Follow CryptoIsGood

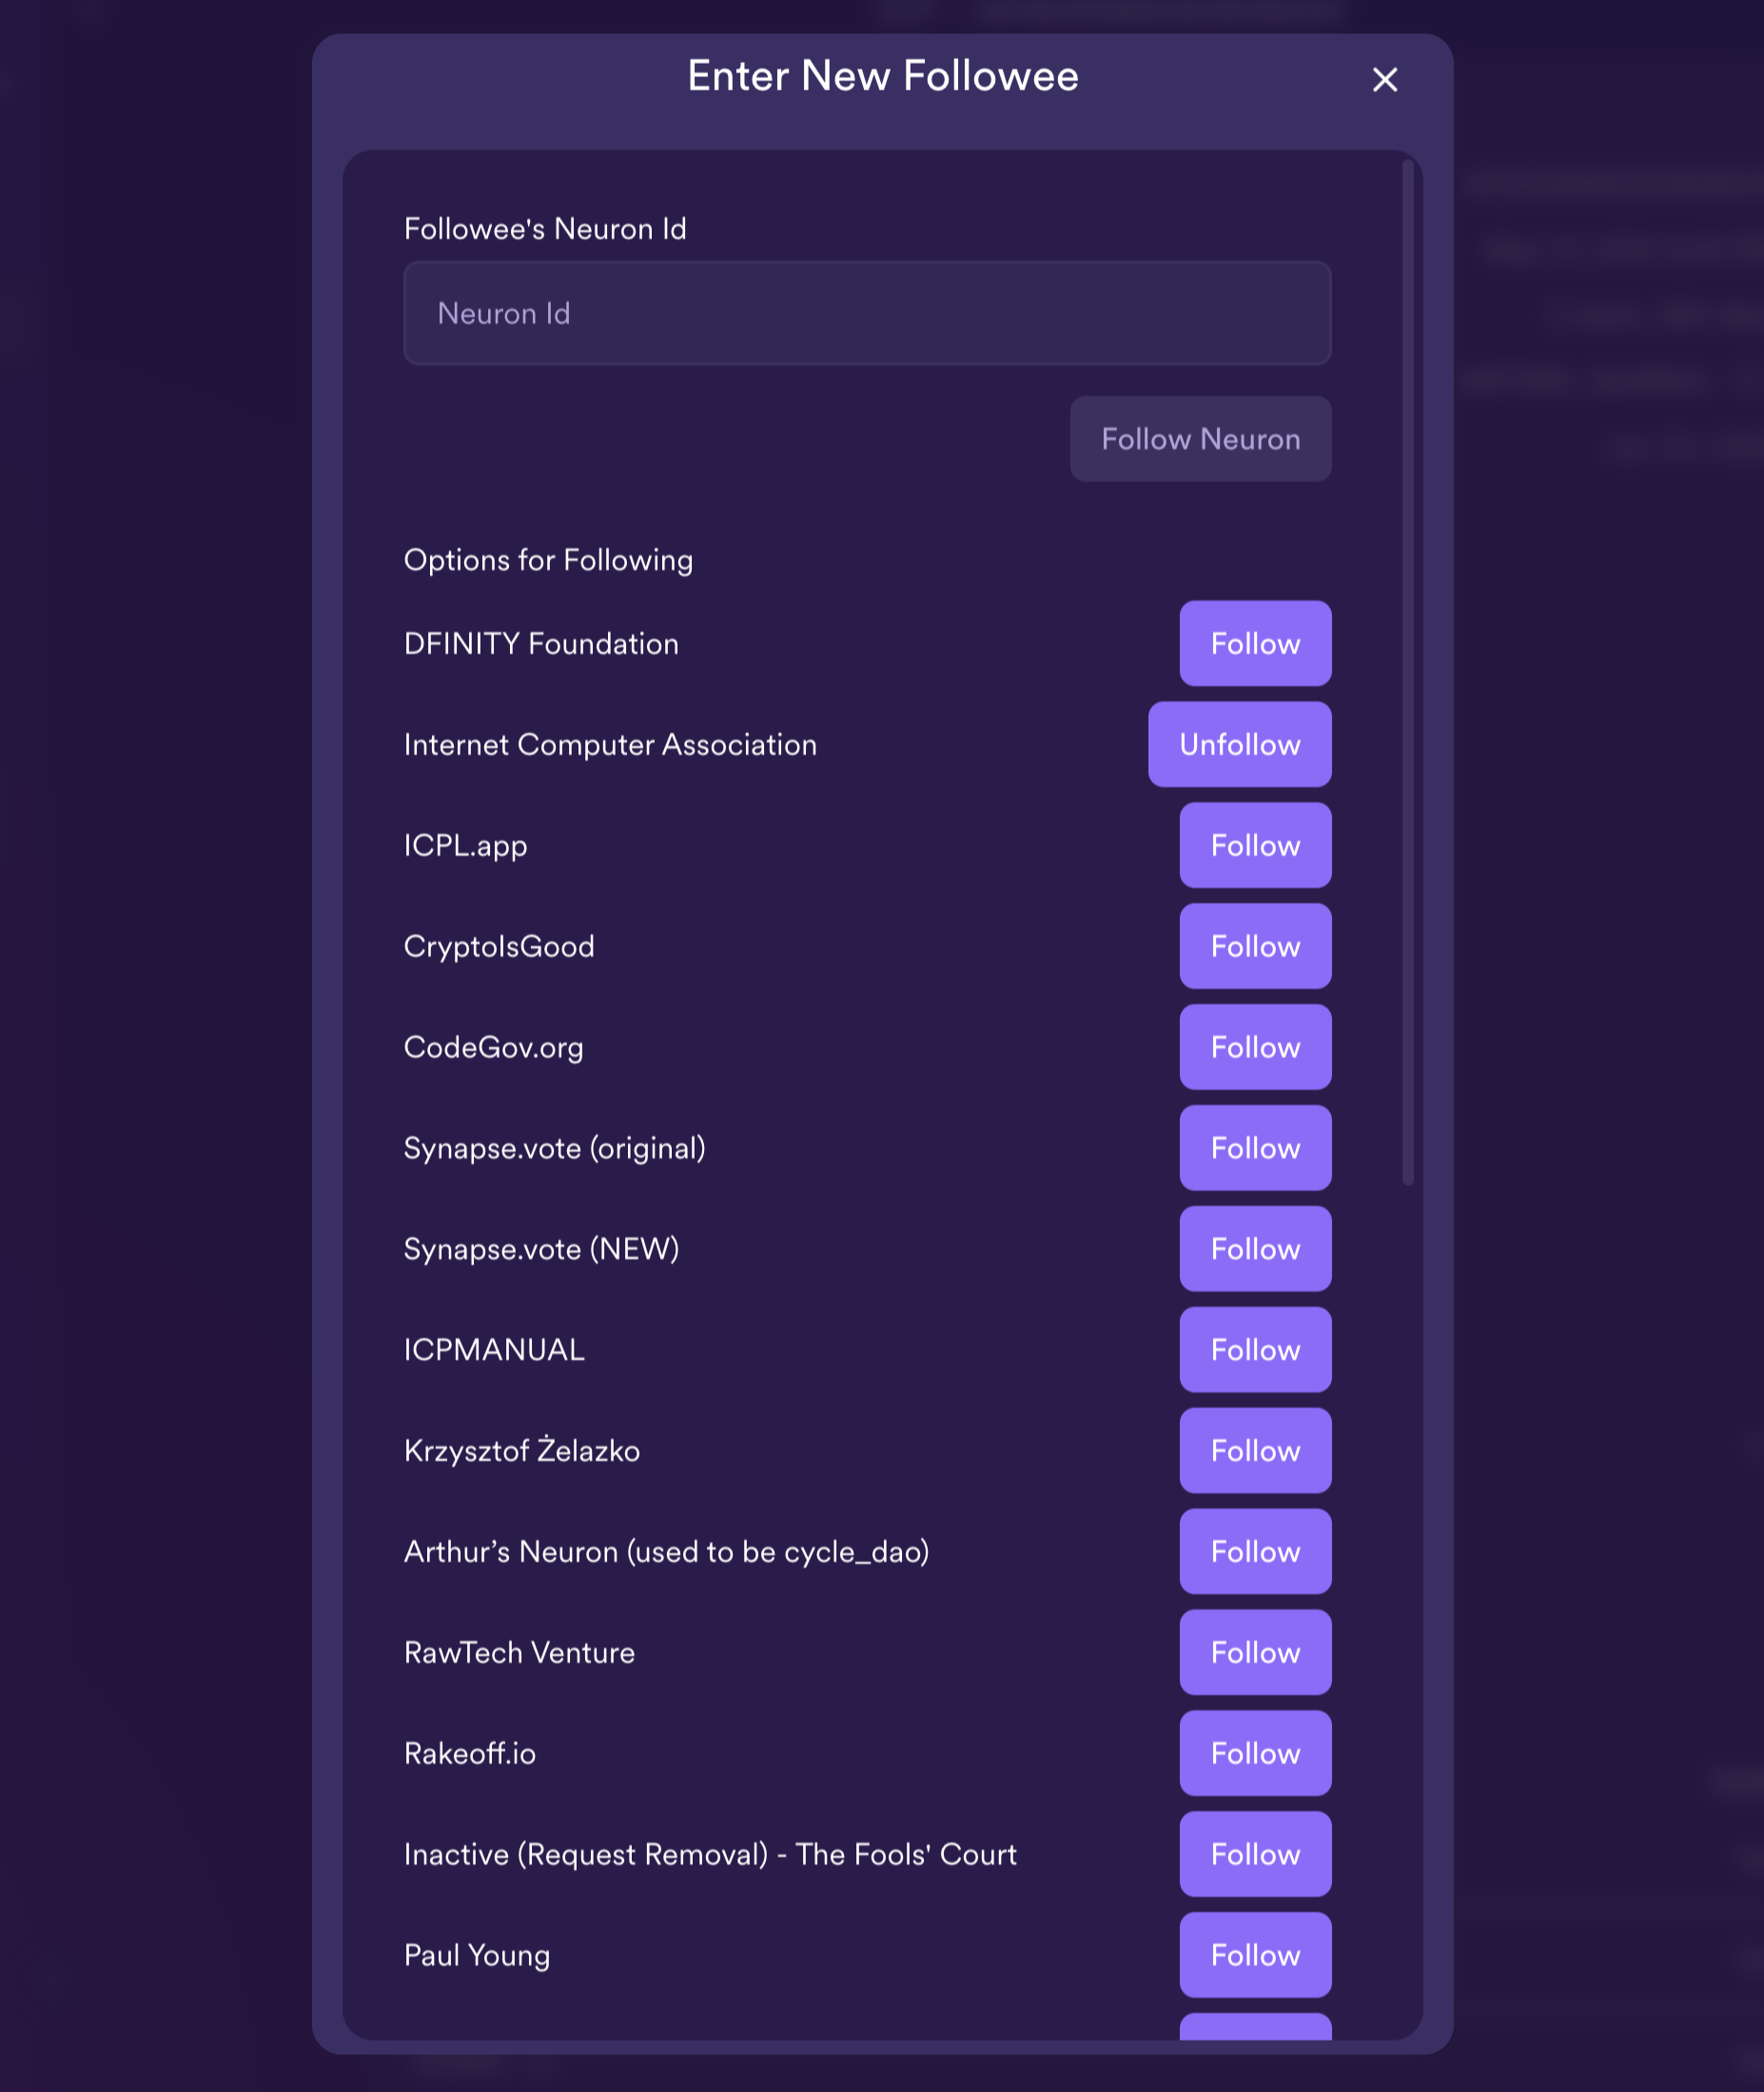point(1255,945)
